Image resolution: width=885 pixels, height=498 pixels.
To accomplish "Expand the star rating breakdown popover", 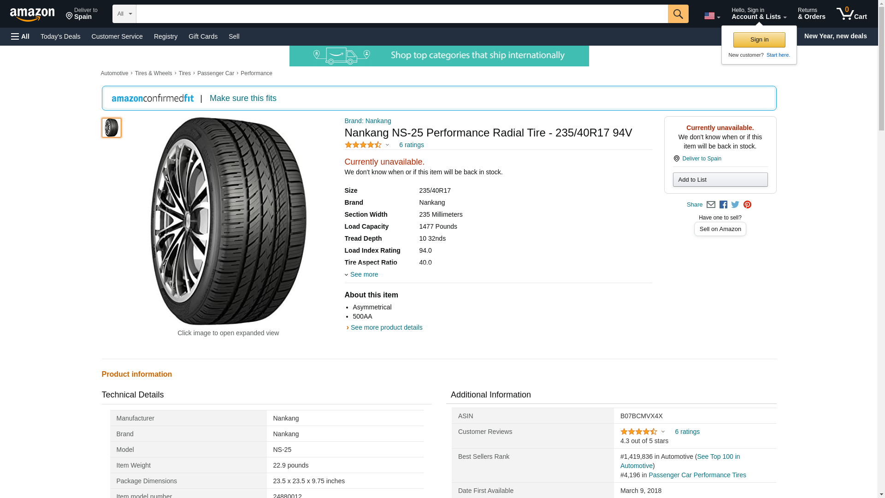I will 387,145.
